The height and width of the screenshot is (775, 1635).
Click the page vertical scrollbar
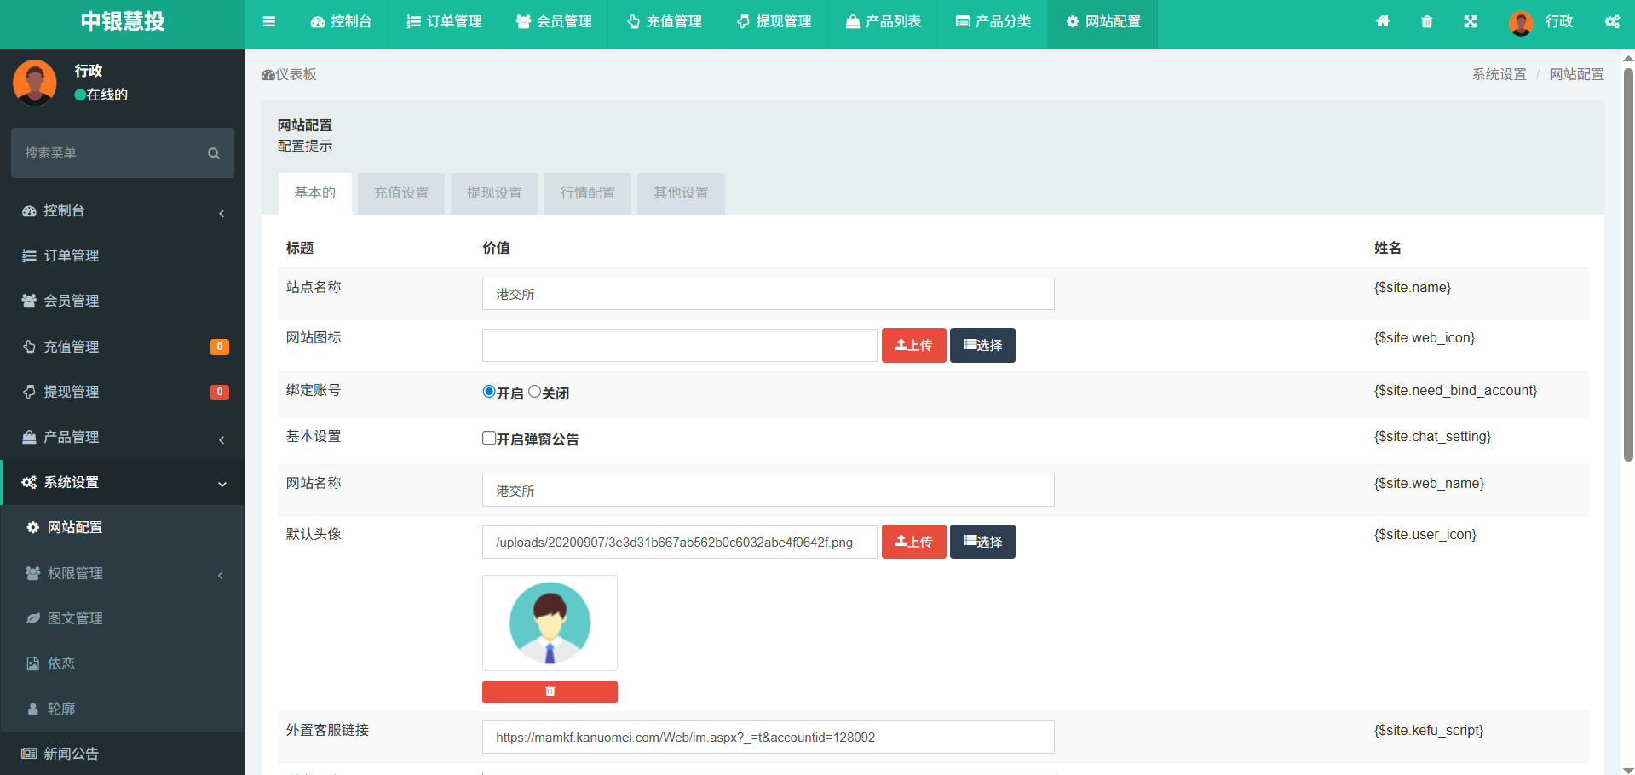(x=1628, y=264)
